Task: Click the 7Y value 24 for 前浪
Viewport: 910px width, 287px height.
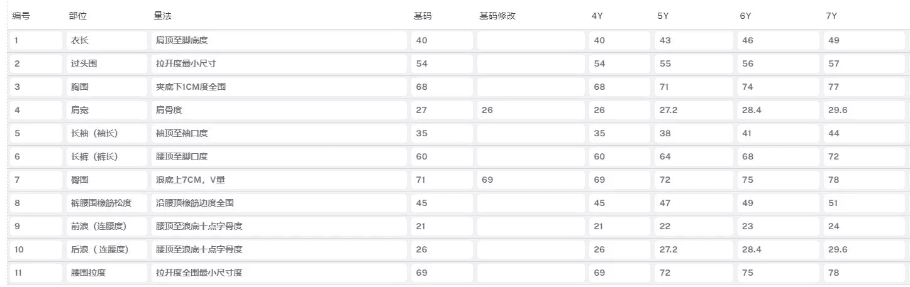Action: tap(865, 227)
